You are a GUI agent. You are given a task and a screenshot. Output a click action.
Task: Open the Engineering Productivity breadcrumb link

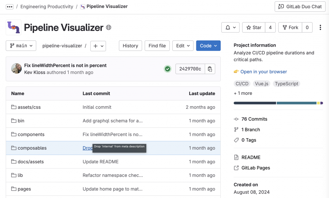click(x=47, y=7)
